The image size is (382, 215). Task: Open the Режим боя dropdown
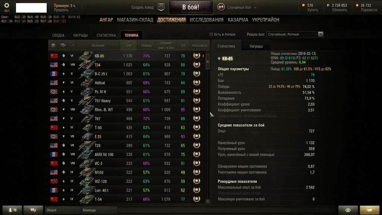(x=295, y=34)
